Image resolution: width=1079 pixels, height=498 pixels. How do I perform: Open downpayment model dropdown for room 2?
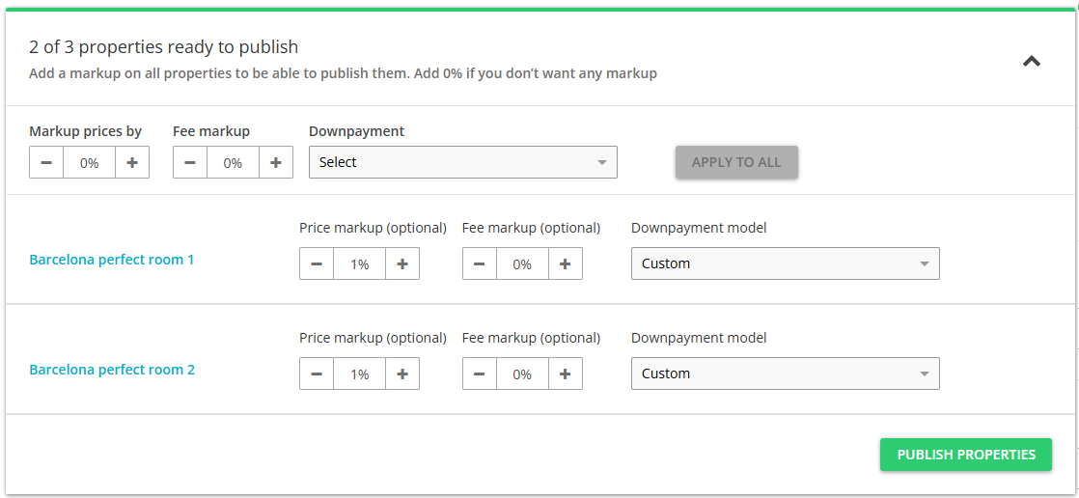point(785,373)
